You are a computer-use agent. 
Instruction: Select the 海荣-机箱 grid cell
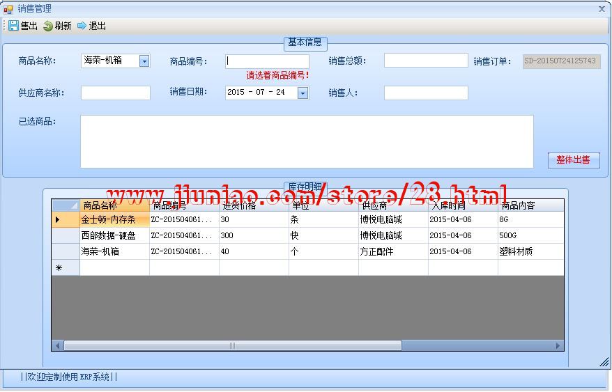(x=115, y=251)
